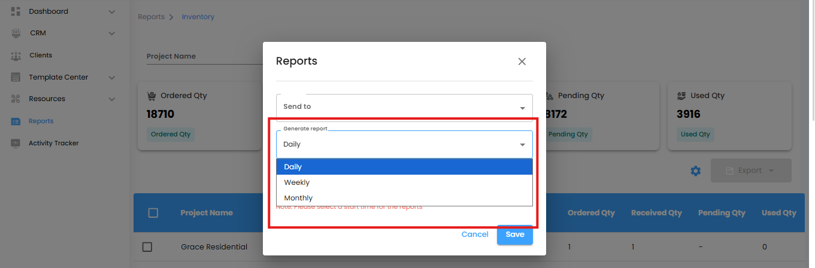Click the Resources sidebar icon
This screenshot has width=815, height=268.
coord(16,99)
